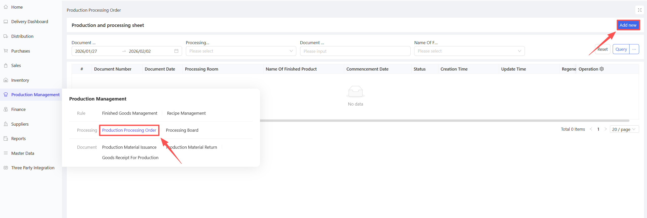Click the Three Party Integration icon
The image size is (647, 218).
[6, 168]
